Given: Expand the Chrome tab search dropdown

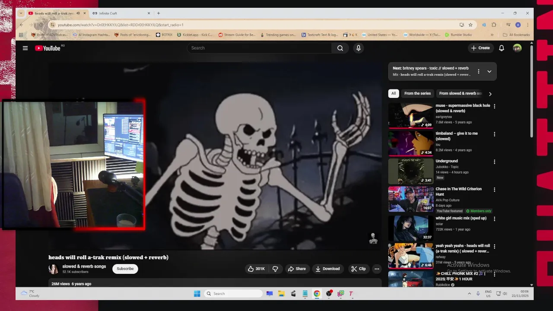Looking at the screenshot, I should [x=21, y=13].
